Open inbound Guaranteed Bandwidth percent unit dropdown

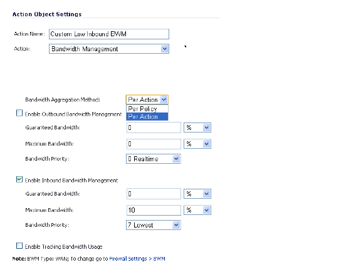tap(197, 194)
